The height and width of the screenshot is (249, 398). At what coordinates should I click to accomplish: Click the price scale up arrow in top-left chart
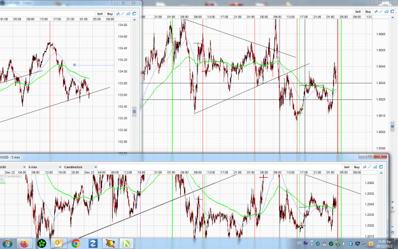(134, 20)
